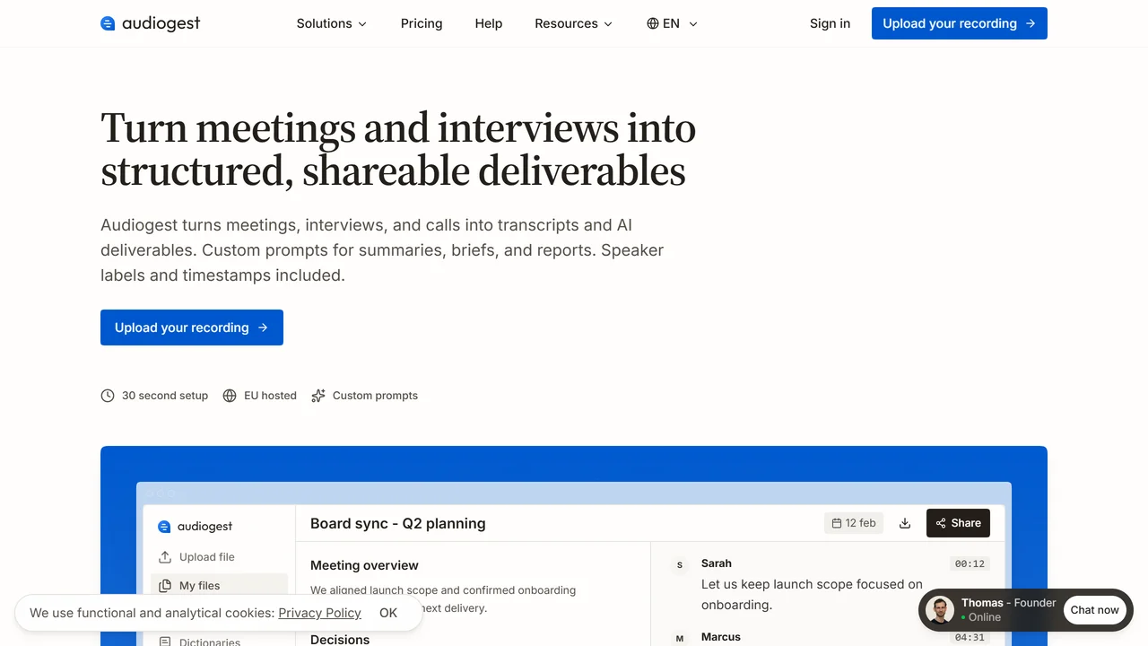
Task: Expand the Resources dropdown menu
Action: [574, 23]
